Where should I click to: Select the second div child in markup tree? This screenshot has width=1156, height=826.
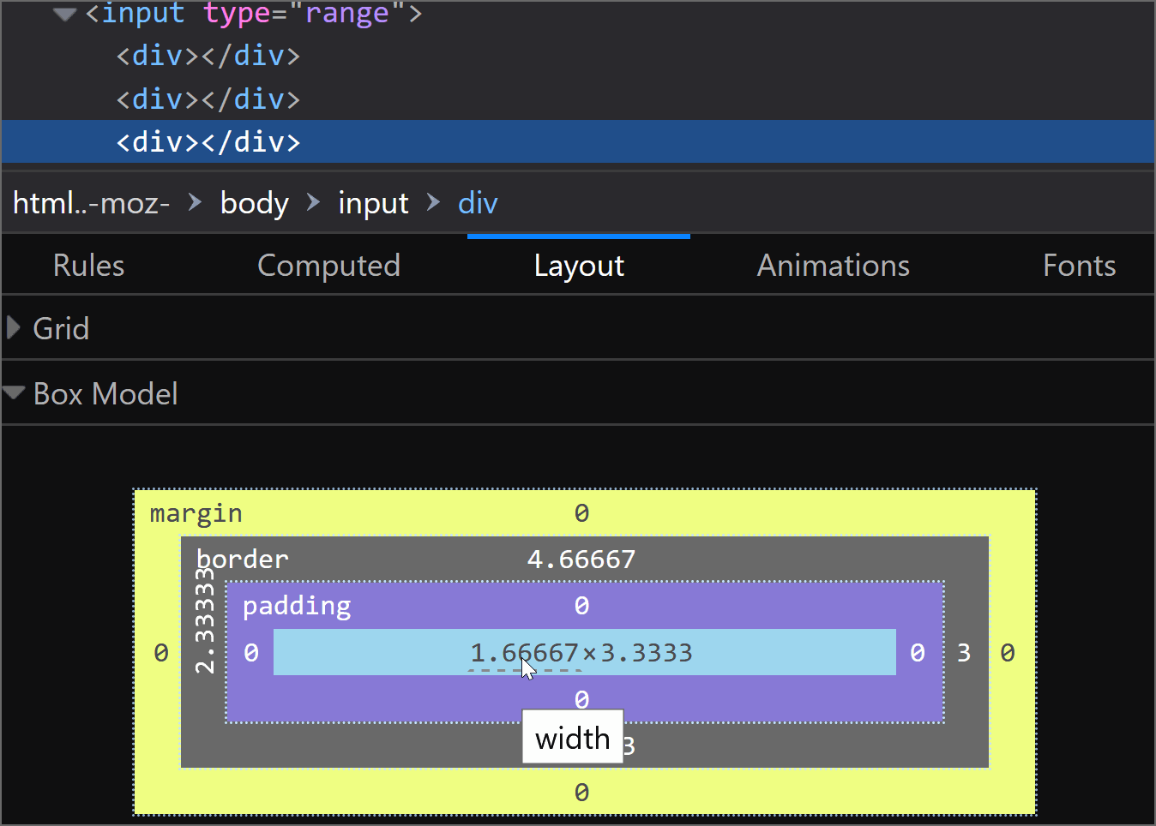[x=208, y=99]
